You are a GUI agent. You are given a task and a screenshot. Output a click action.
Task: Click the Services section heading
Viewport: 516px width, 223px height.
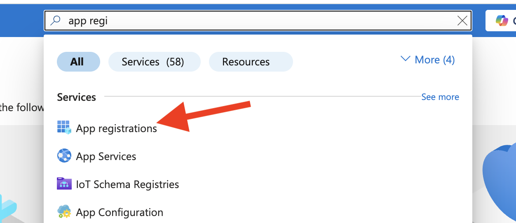tap(76, 97)
